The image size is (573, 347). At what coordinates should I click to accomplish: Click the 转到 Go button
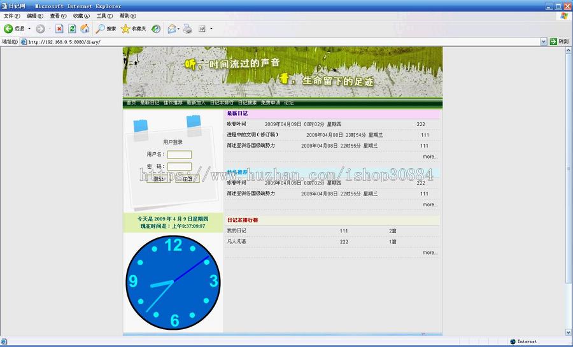(x=560, y=41)
